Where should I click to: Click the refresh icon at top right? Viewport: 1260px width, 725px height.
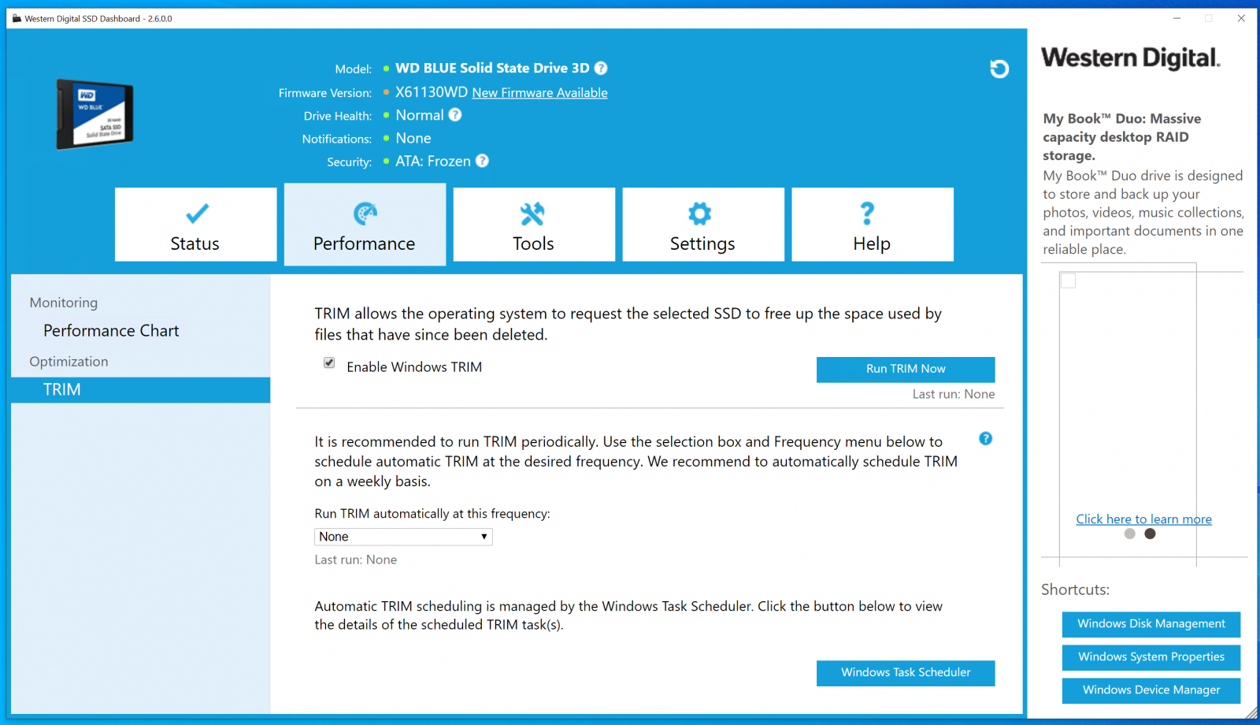coord(999,69)
